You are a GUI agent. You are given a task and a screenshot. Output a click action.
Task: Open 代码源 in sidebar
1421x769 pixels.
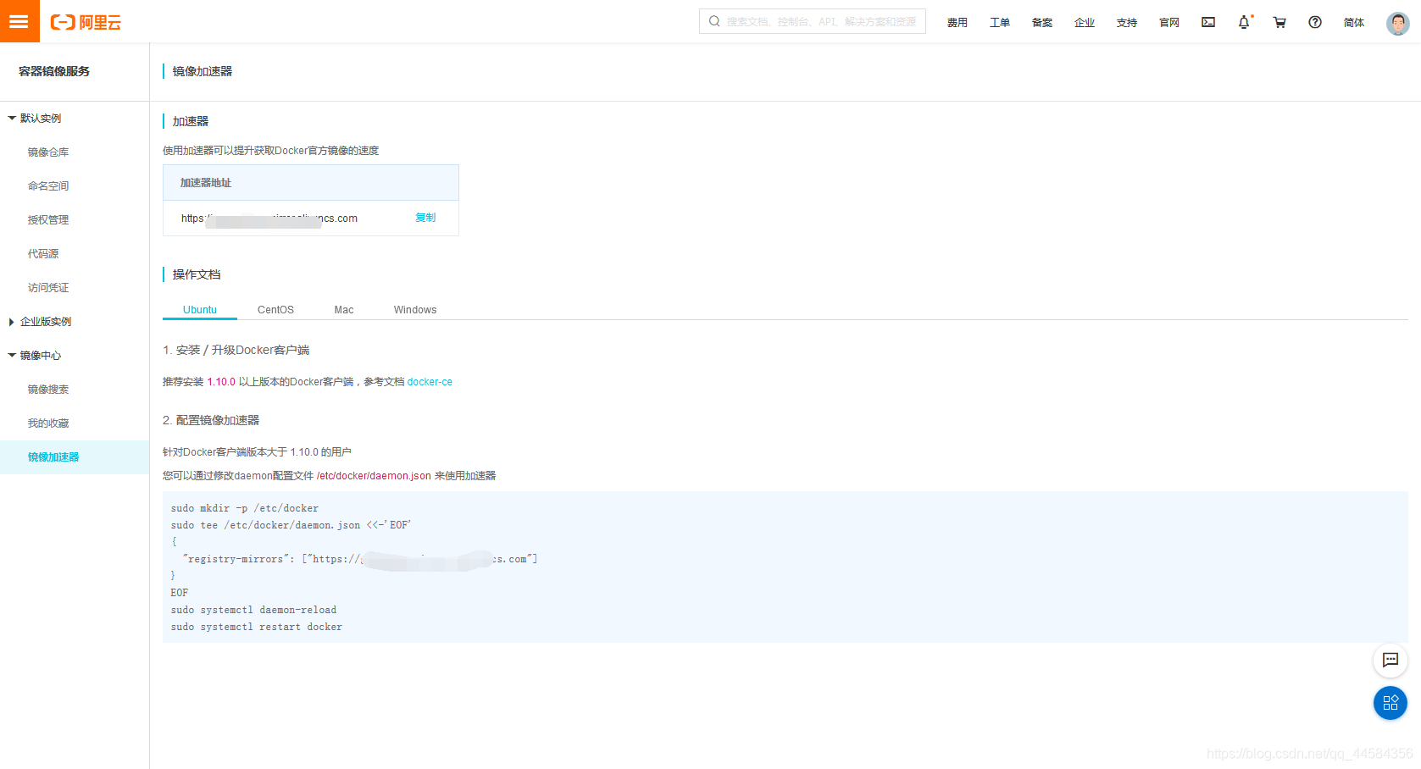click(43, 254)
